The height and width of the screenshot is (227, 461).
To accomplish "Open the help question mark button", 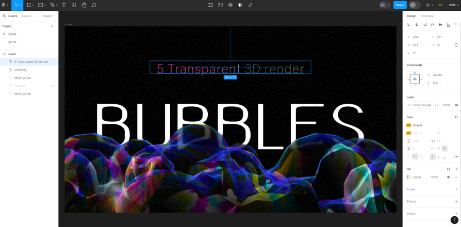I will [454, 220].
